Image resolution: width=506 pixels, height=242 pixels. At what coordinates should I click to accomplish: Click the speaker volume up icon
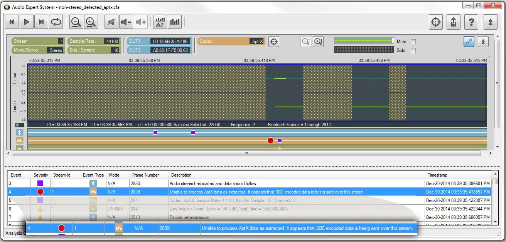[141, 22]
